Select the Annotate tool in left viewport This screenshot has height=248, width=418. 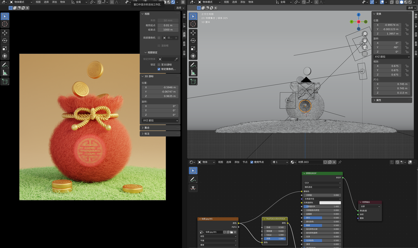[5, 65]
